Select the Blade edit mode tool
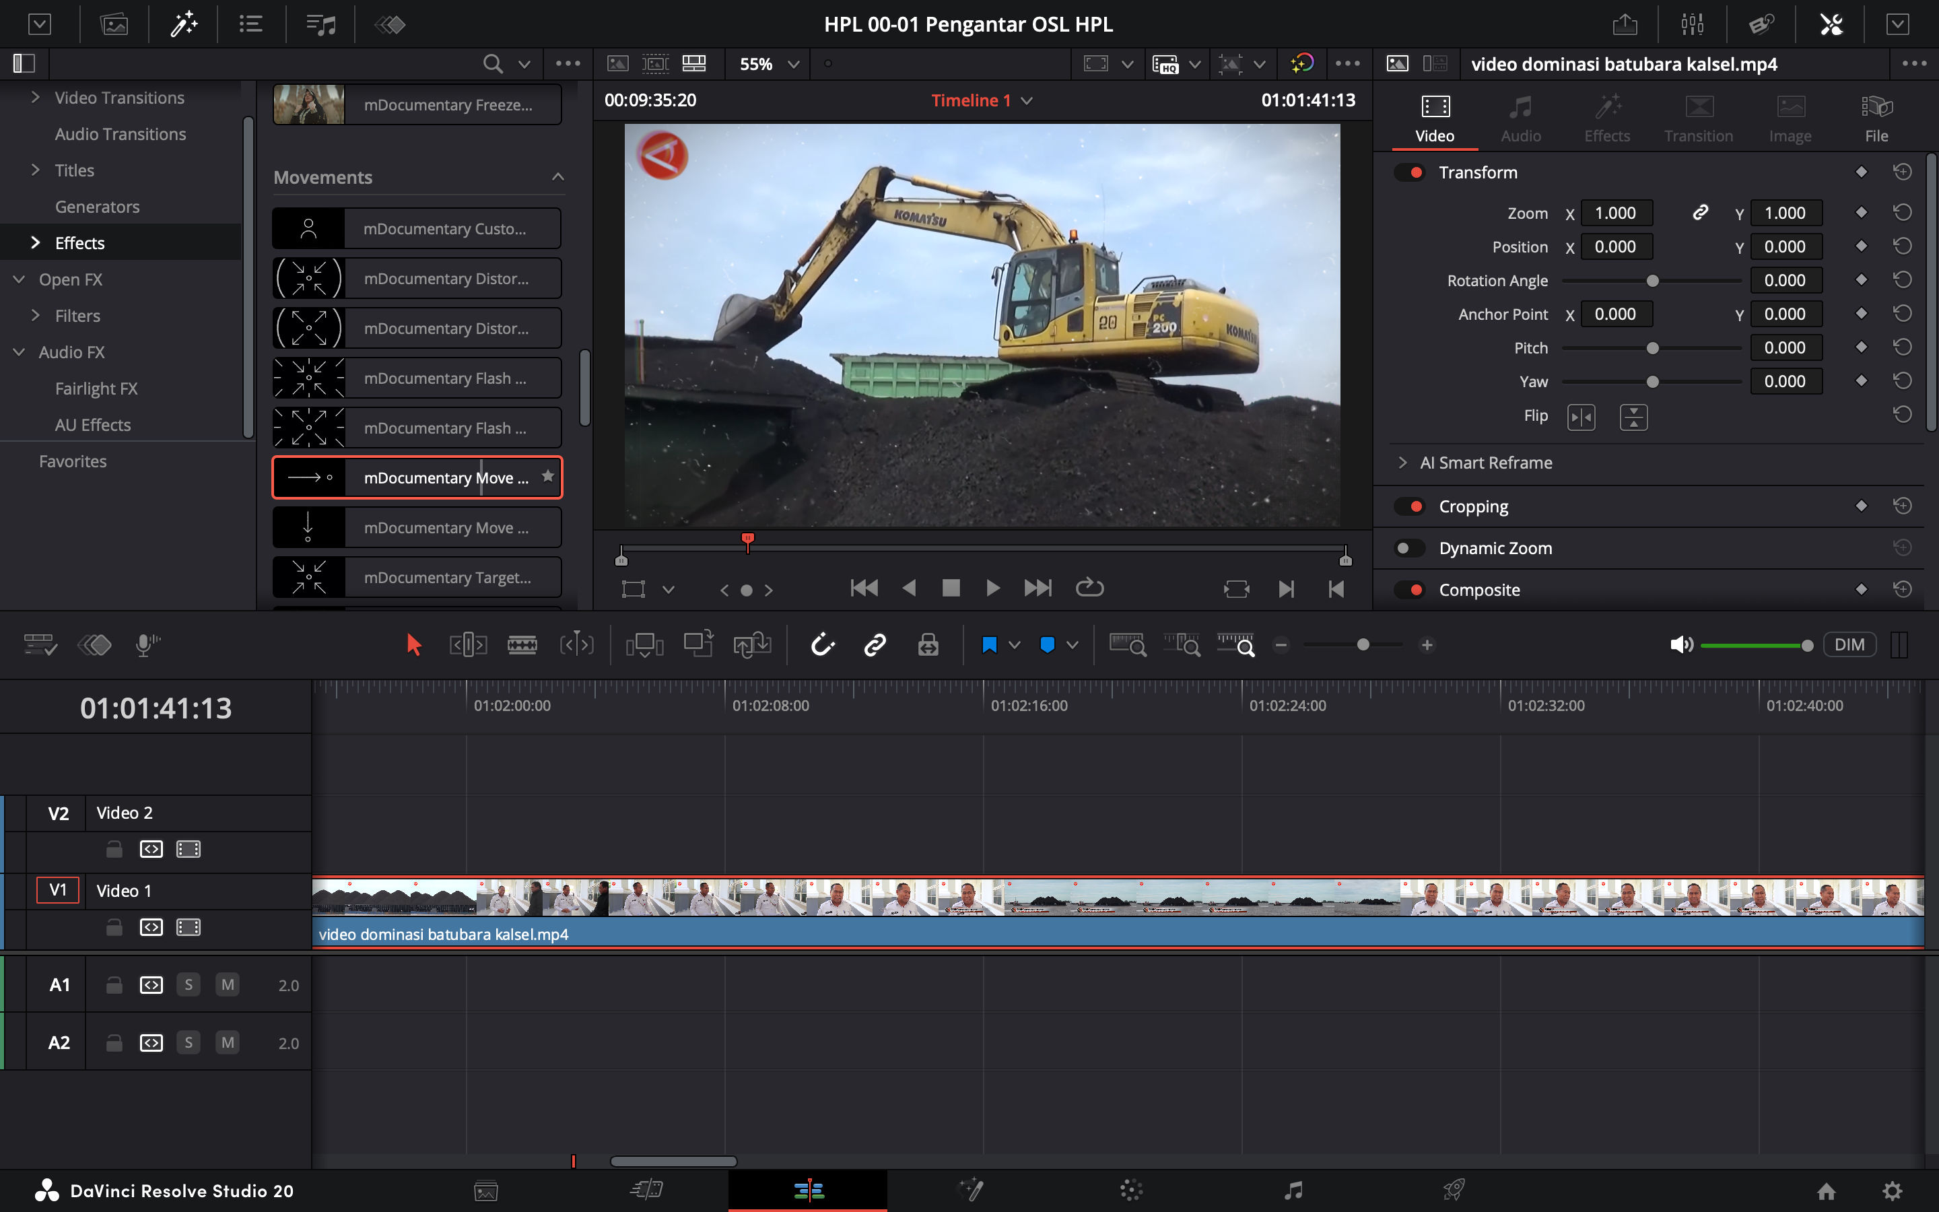1939x1212 pixels. click(522, 644)
